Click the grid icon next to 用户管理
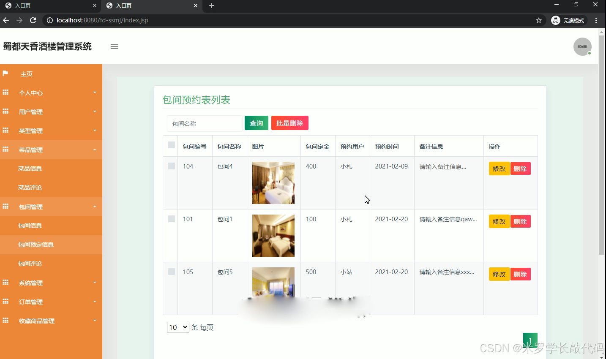606x359 pixels. pos(6,112)
